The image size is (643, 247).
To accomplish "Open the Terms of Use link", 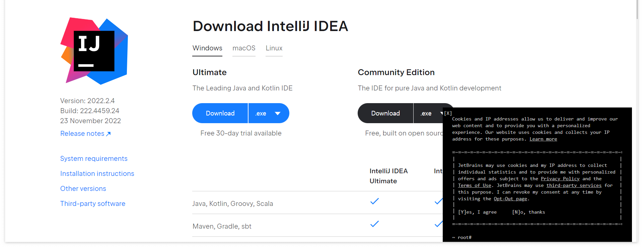I will [475, 186].
